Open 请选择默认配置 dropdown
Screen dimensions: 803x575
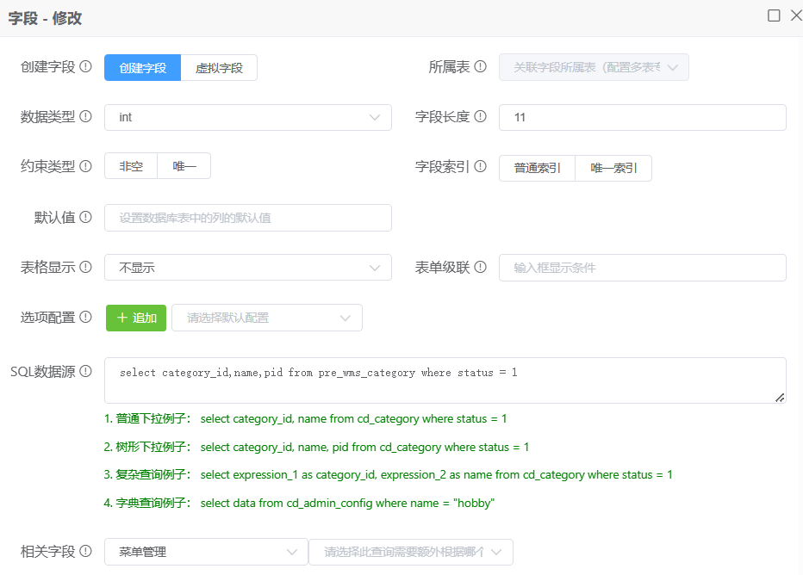(x=267, y=318)
